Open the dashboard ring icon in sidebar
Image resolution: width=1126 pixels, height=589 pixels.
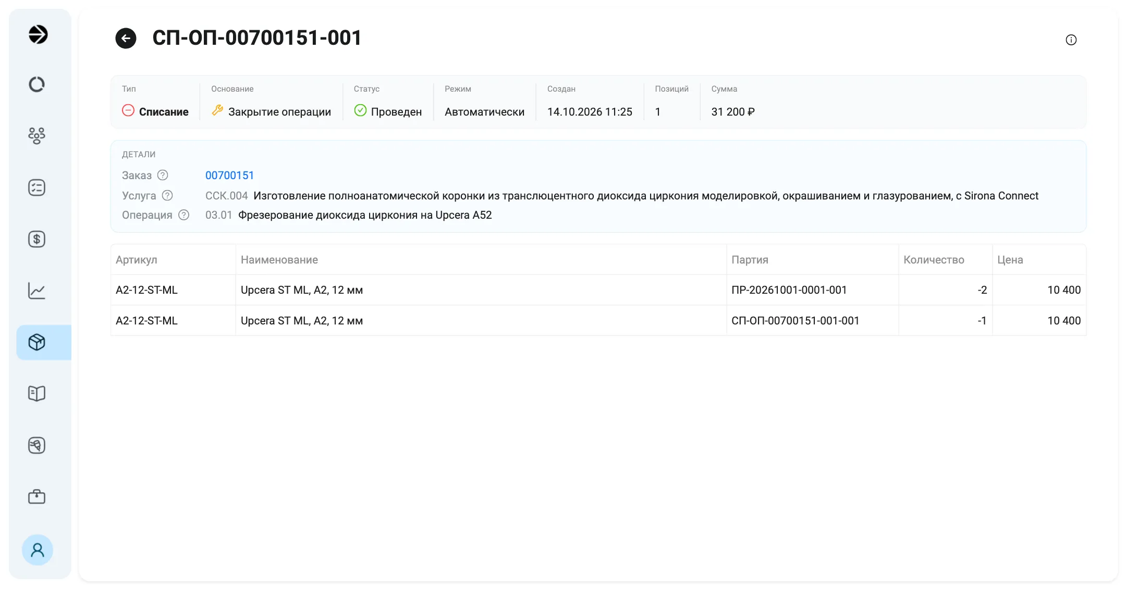click(36, 84)
